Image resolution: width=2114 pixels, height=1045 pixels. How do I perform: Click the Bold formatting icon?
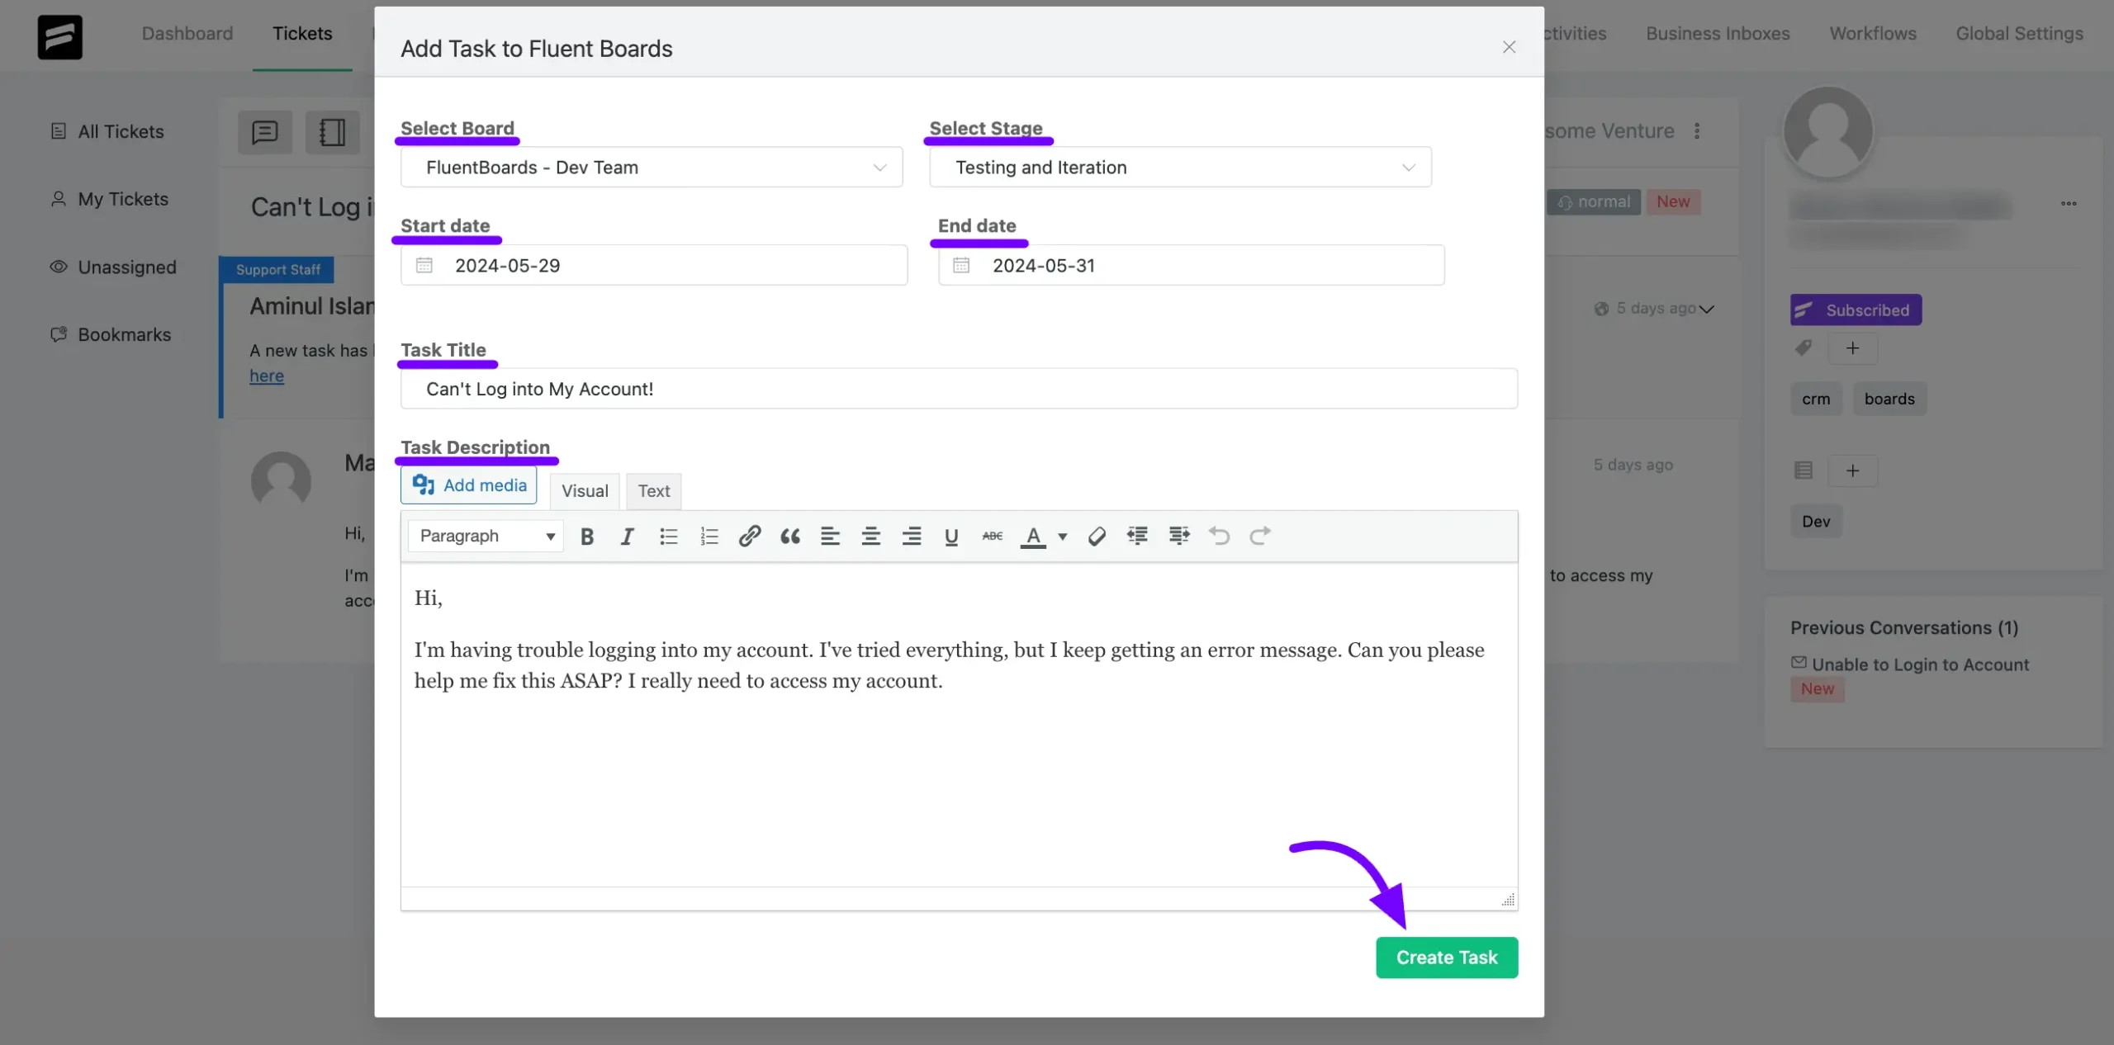pyautogui.click(x=586, y=536)
